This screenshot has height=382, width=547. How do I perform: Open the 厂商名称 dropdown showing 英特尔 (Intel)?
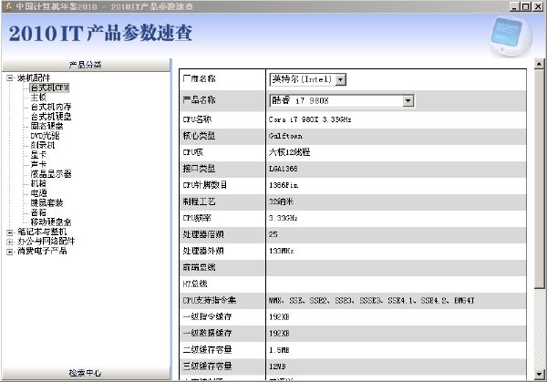340,79
